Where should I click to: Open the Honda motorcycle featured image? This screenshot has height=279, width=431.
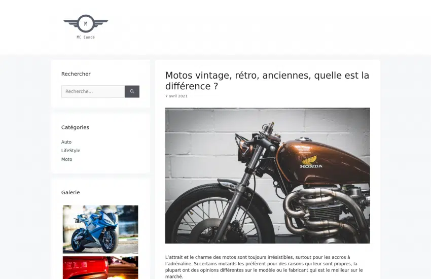tap(267, 176)
